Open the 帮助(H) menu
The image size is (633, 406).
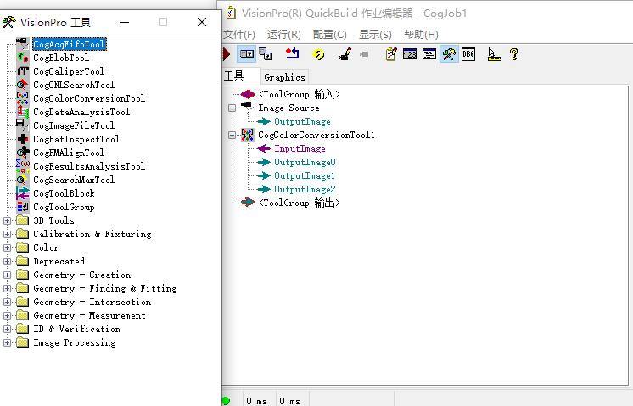click(421, 35)
